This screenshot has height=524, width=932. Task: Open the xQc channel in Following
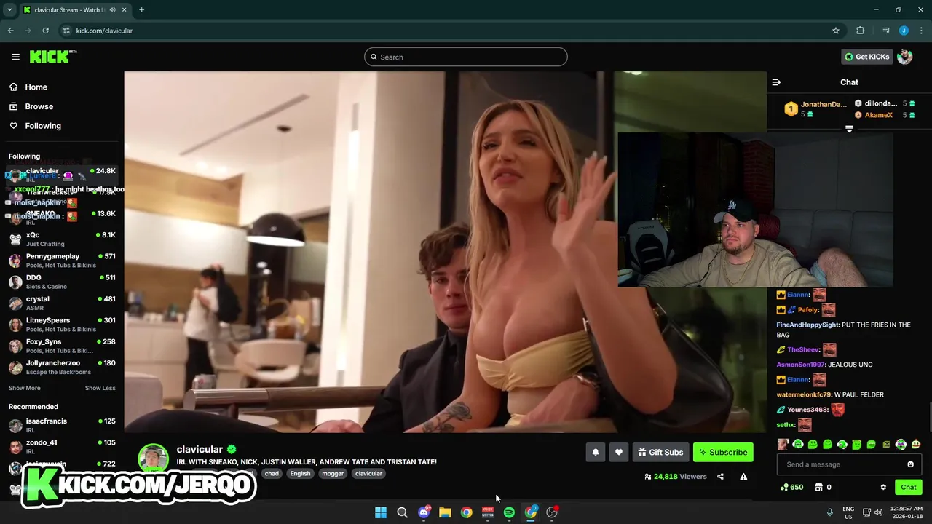coord(62,239)
